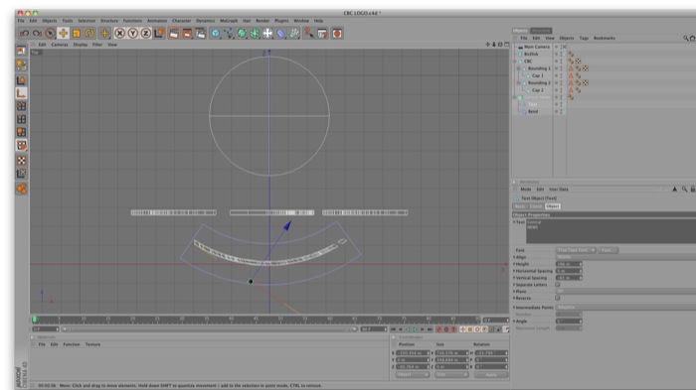Select the Scale tool

[x=77, y=33]
